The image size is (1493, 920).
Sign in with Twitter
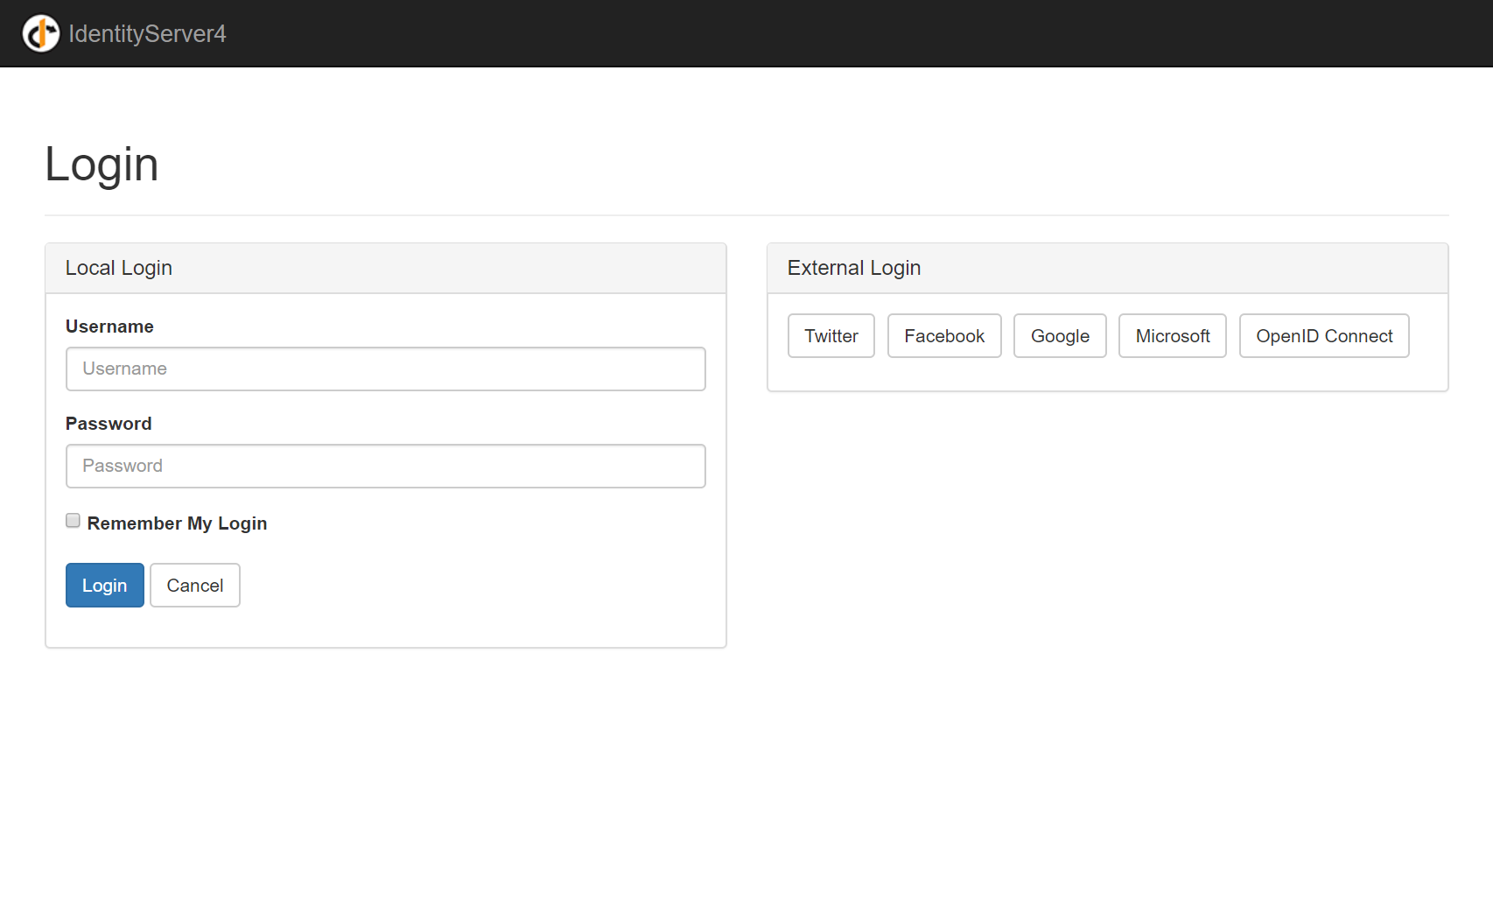click(831, 335)
